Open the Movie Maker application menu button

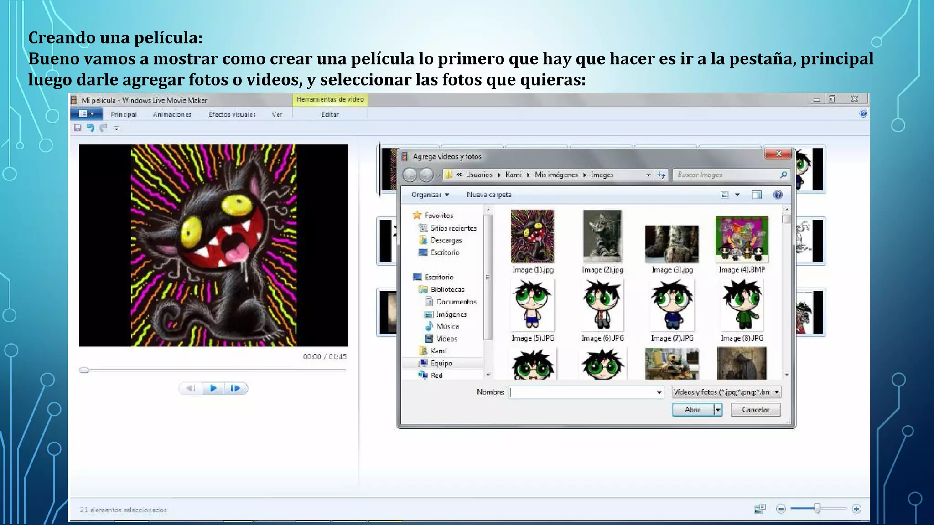[x=87, y=114]
